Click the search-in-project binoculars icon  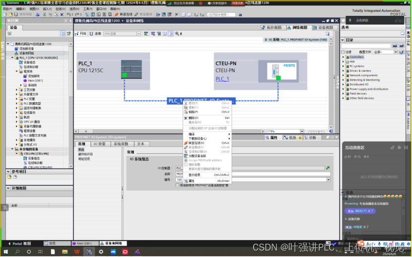pyautogui.click(x=240, y=15)
